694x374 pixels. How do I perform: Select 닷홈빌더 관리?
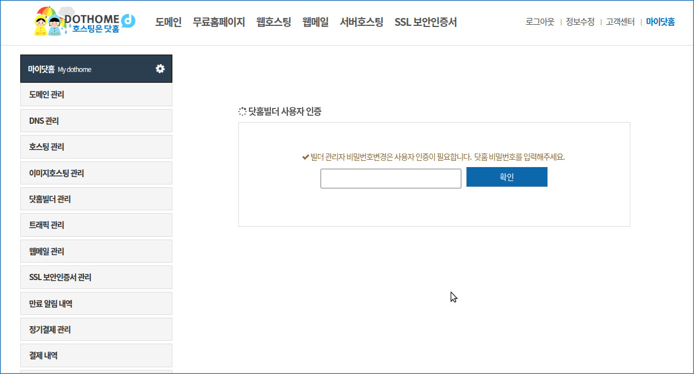pyautogui.click(x=96, y=199)
